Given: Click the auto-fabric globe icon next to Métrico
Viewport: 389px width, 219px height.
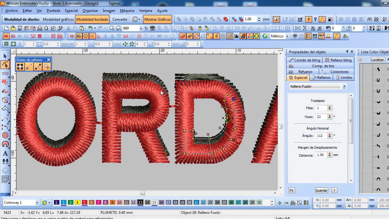Looking at the screenshot, I should tap(265, 36).
